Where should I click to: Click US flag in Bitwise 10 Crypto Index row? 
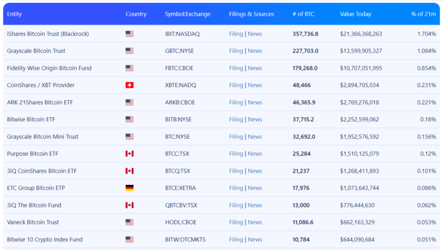(x=129, y=239)
